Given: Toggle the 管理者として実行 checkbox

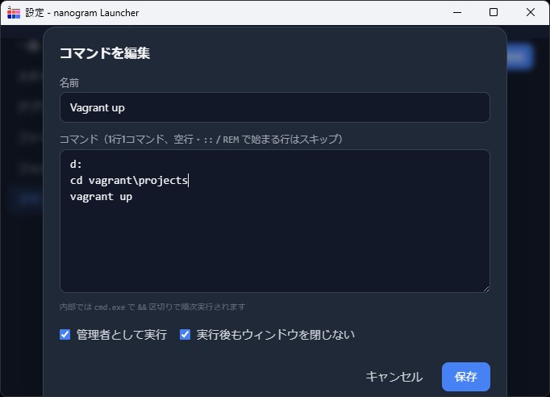Looking at the screenshot, I should [x=65, y=334].
